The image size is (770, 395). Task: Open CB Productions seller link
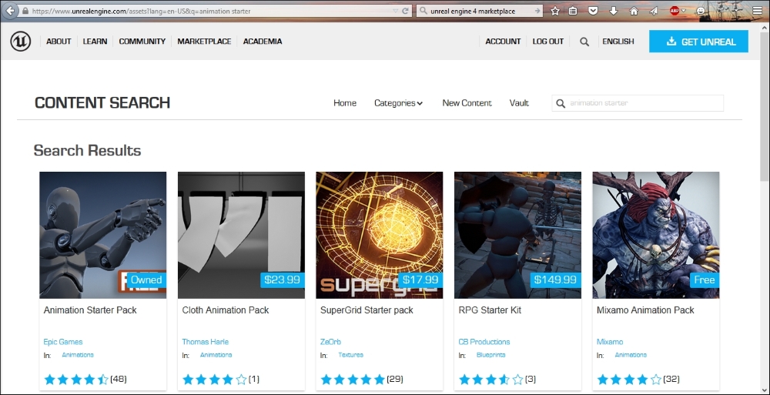coord(484,342)
